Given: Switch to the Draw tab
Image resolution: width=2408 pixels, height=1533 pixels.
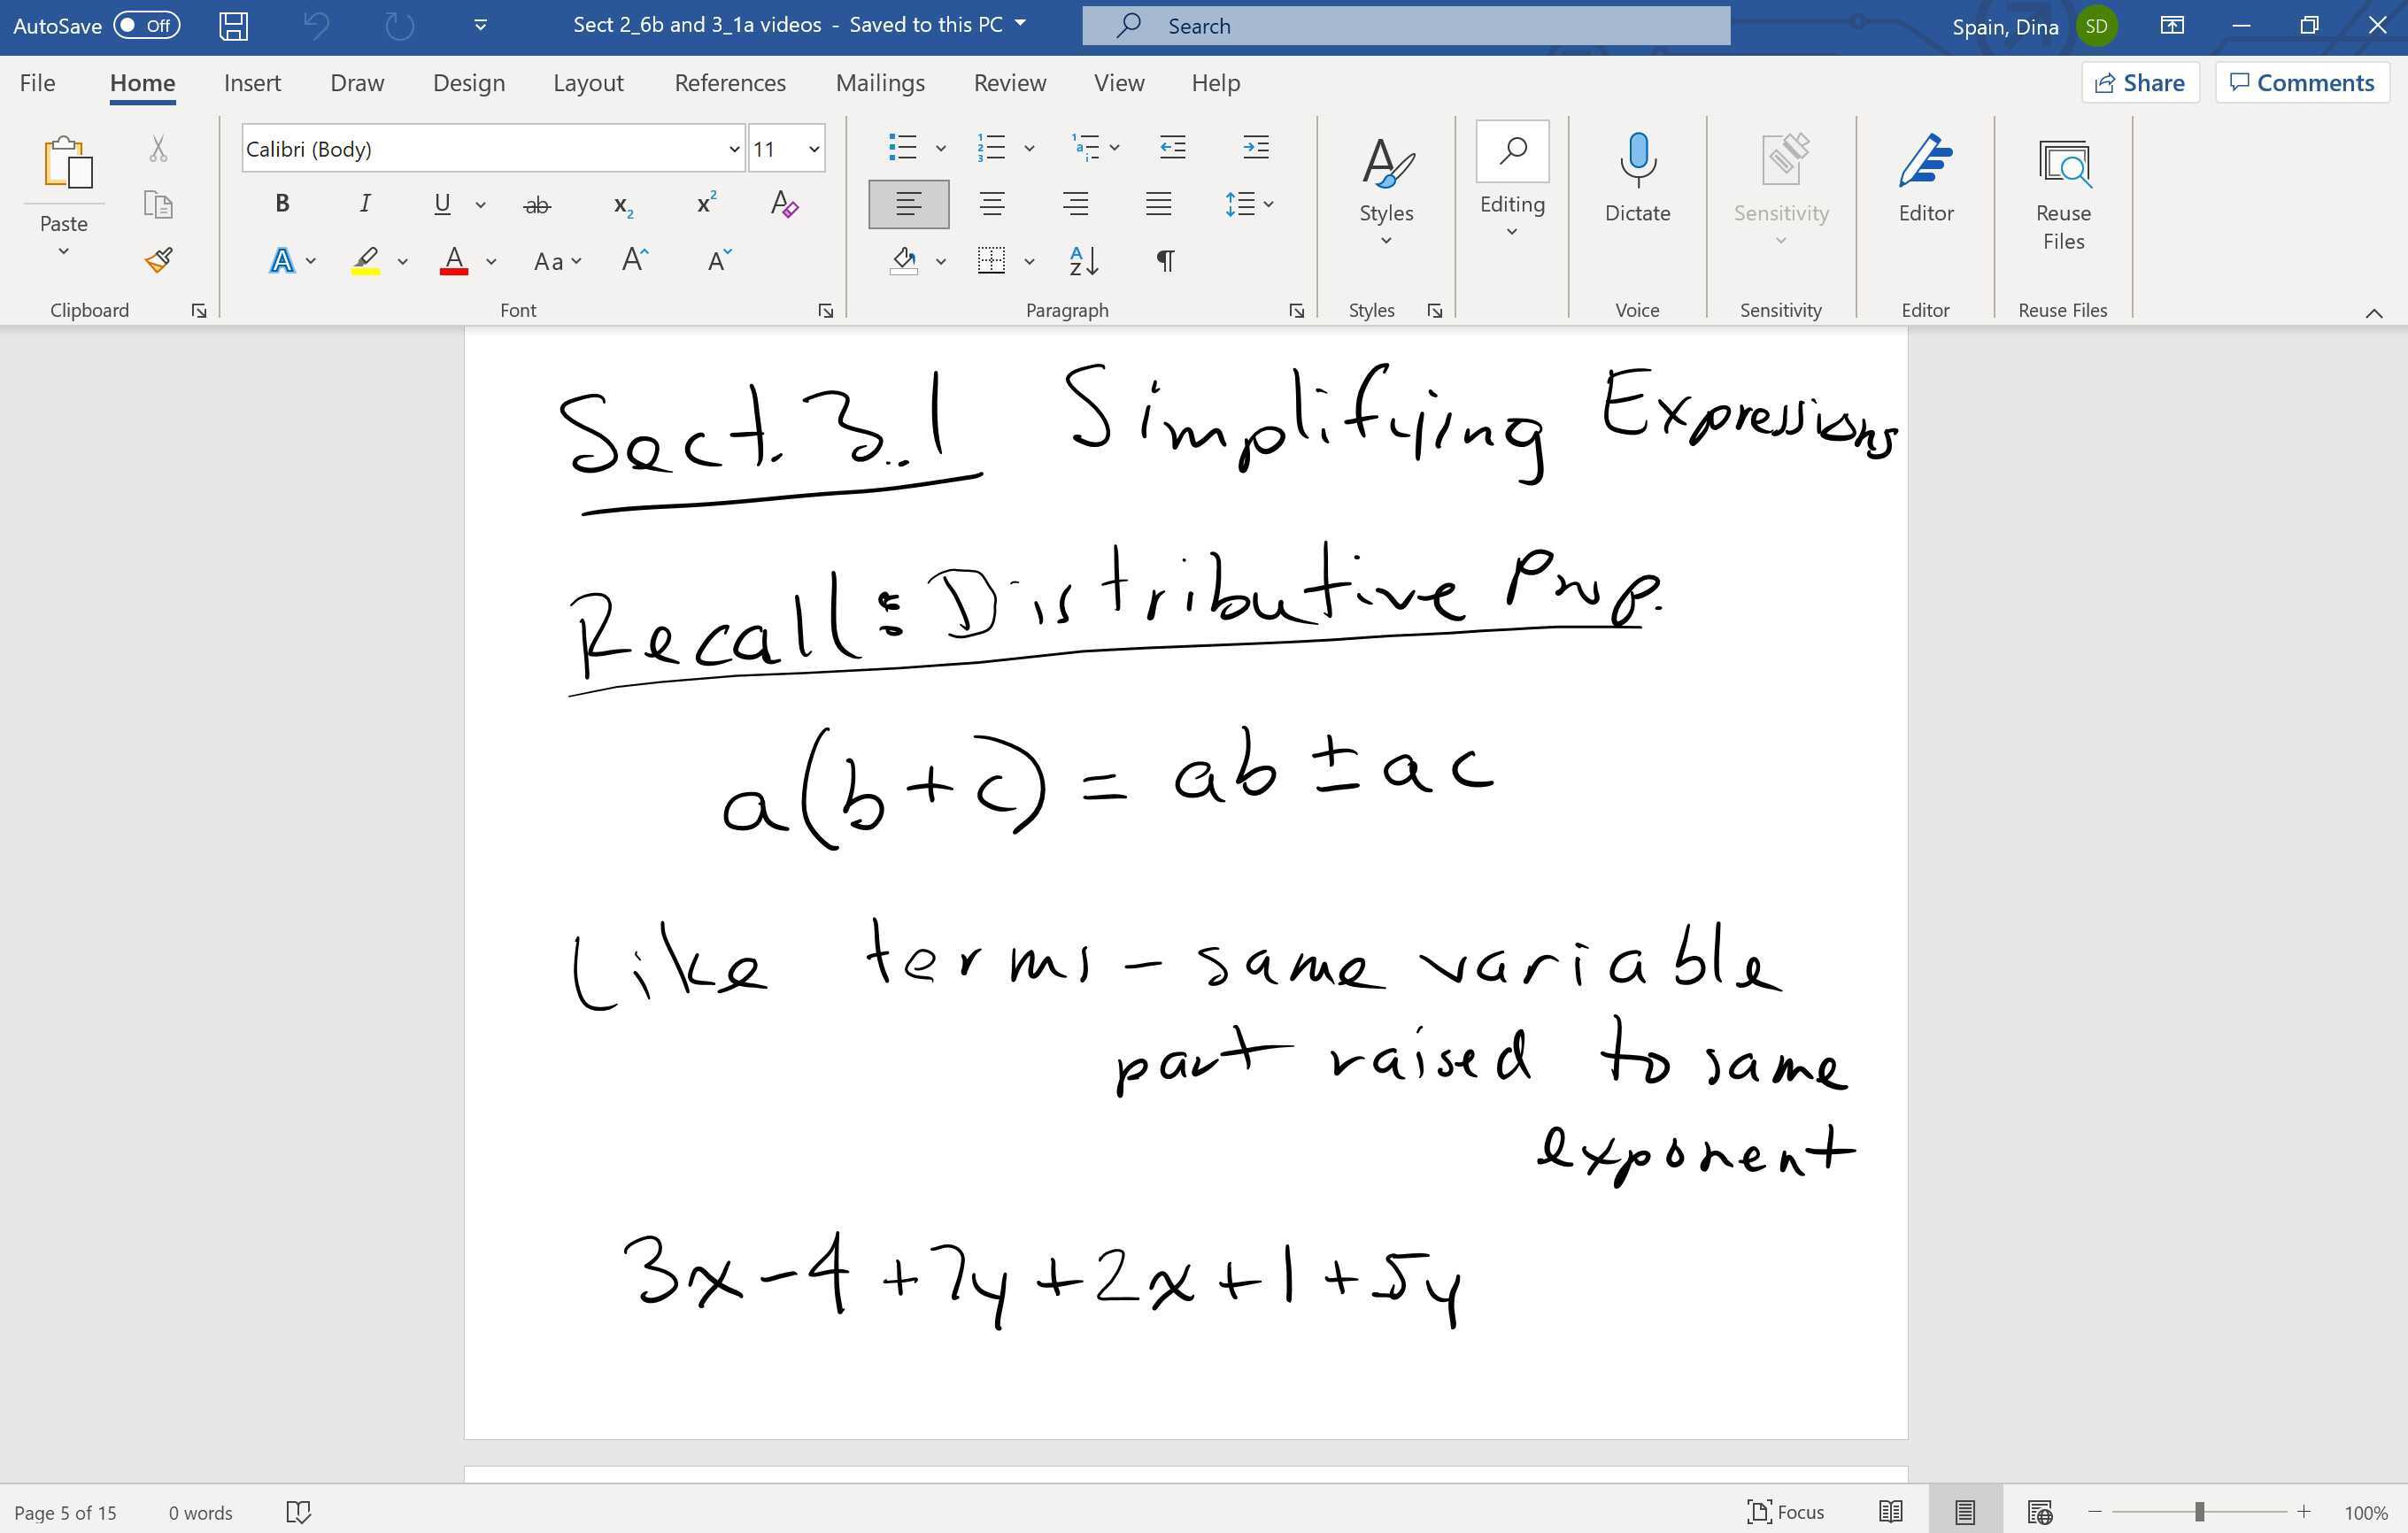Looking at the screenshot, I should tap(357, 83).
